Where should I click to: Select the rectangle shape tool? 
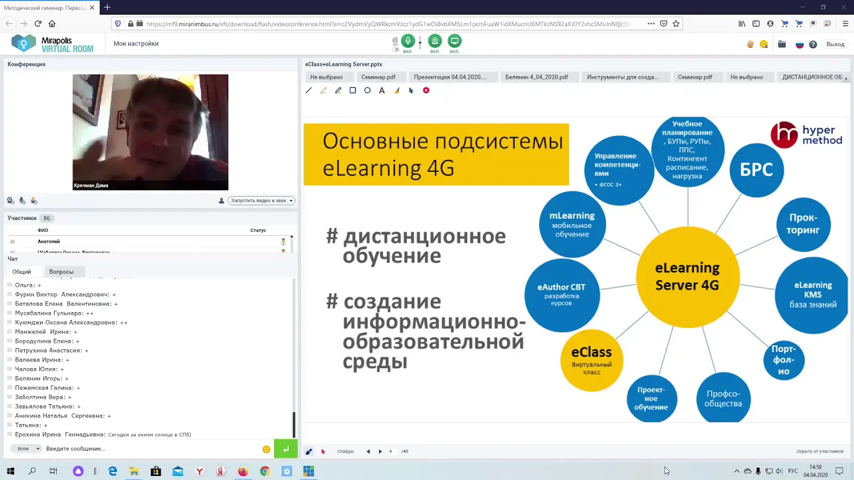353,90
